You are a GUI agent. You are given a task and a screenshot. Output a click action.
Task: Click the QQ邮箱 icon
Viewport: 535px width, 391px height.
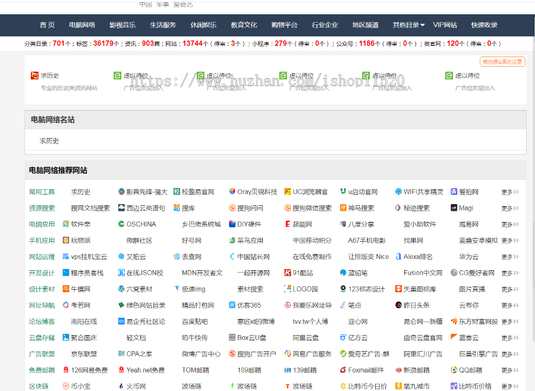click(454, 370)
